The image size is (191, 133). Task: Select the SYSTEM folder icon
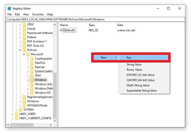click(x=20, y=110)
